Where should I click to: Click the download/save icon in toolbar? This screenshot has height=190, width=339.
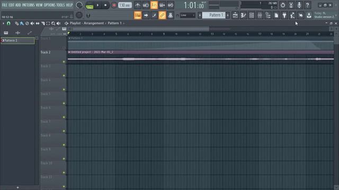coord(309,15)
